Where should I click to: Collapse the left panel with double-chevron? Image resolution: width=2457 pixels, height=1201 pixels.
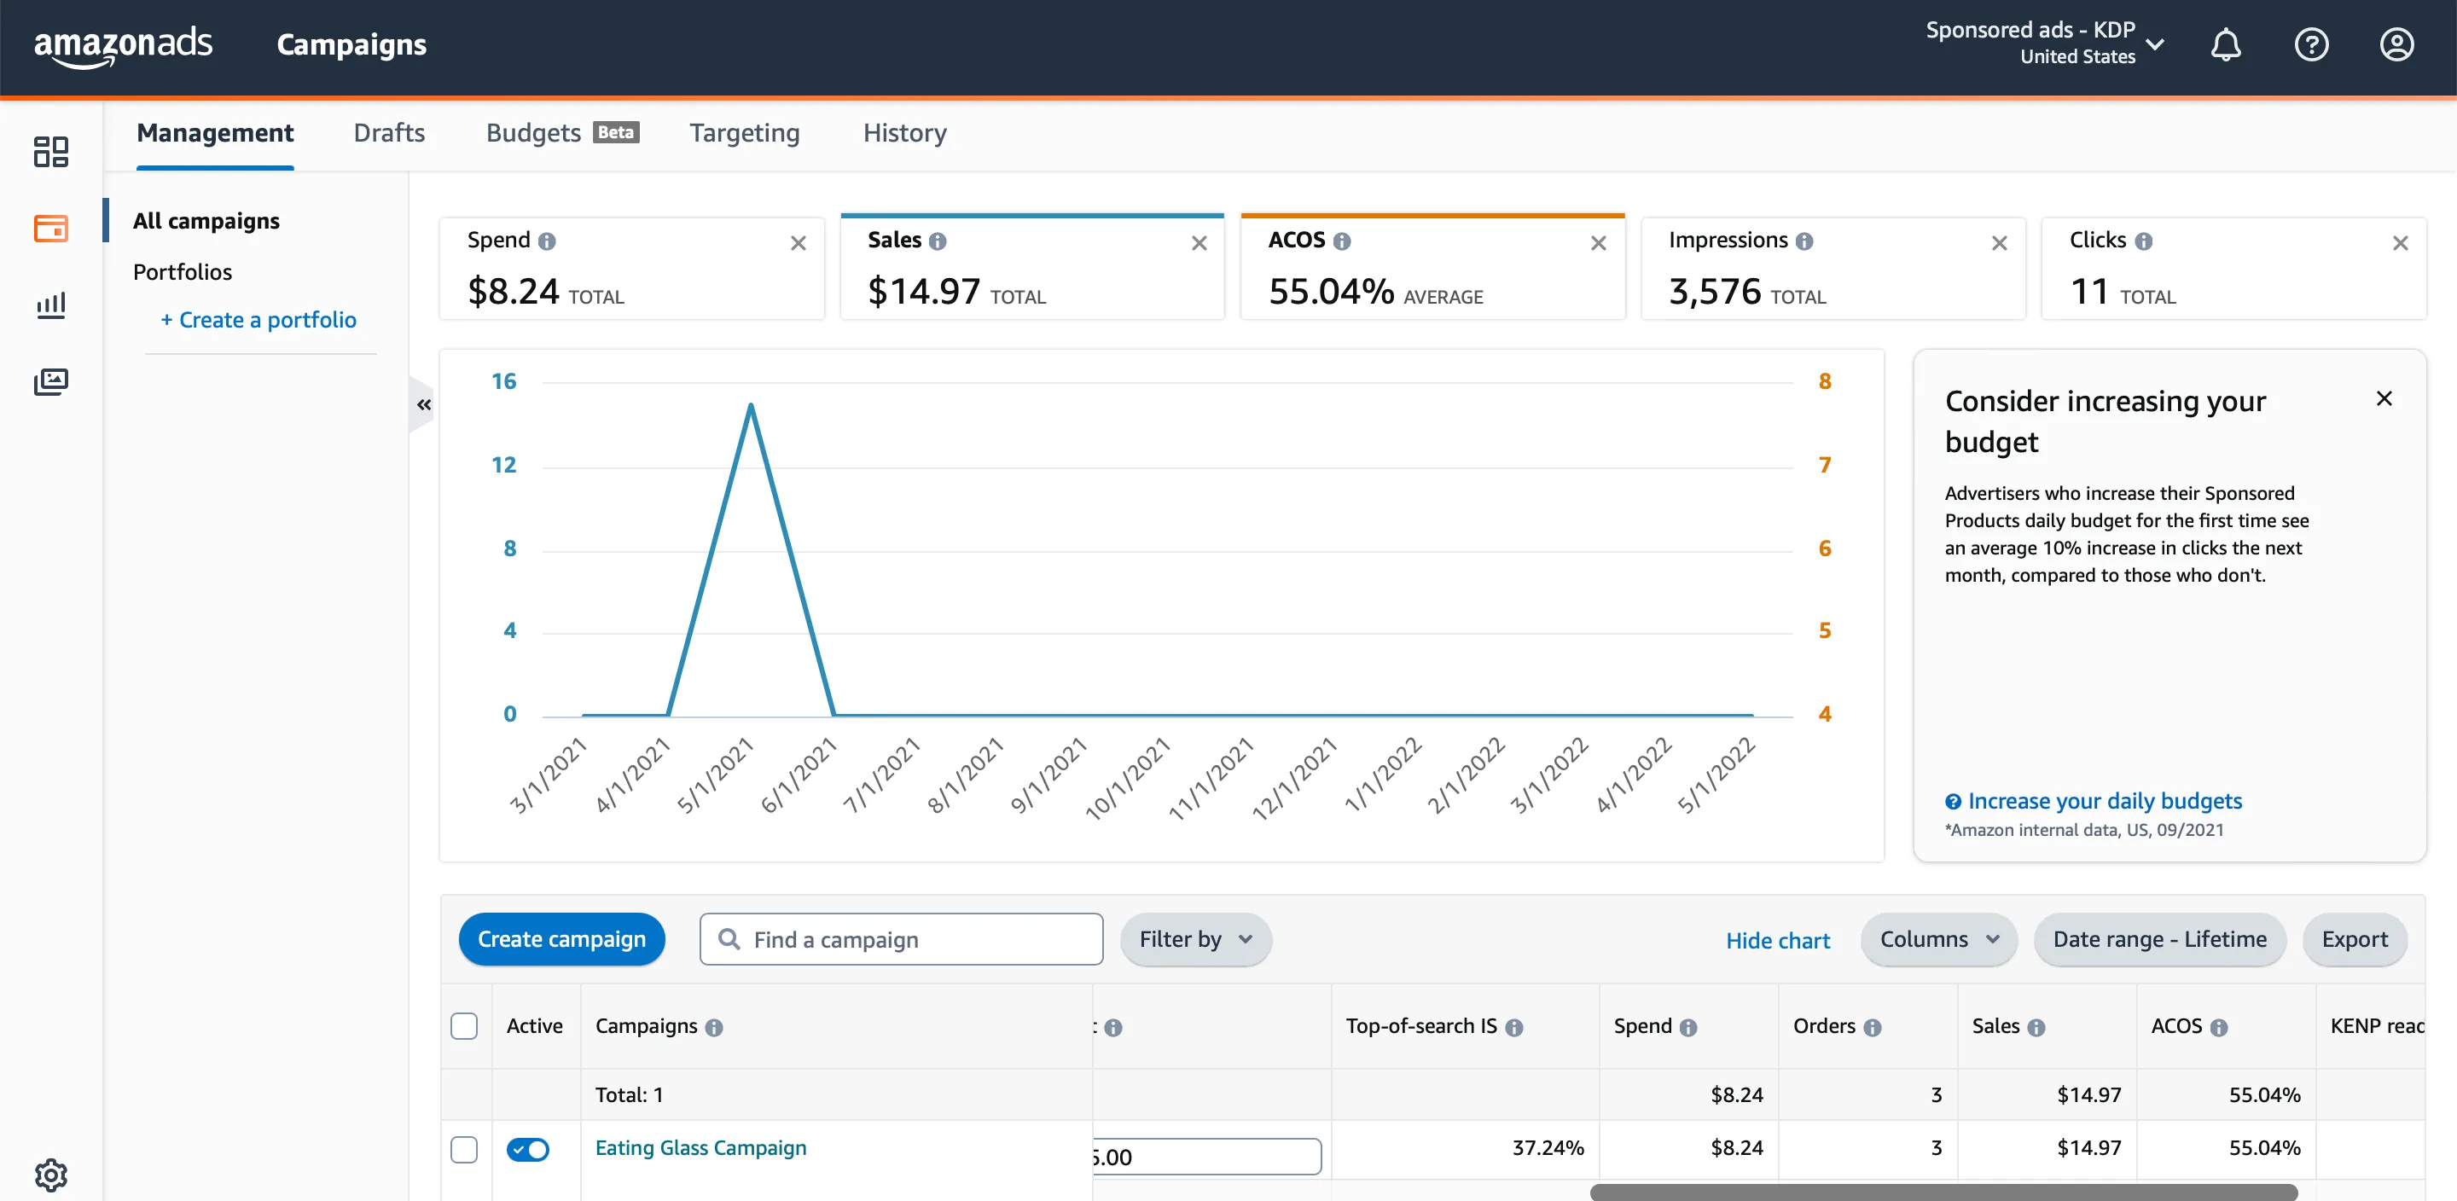tap(423, 404)
